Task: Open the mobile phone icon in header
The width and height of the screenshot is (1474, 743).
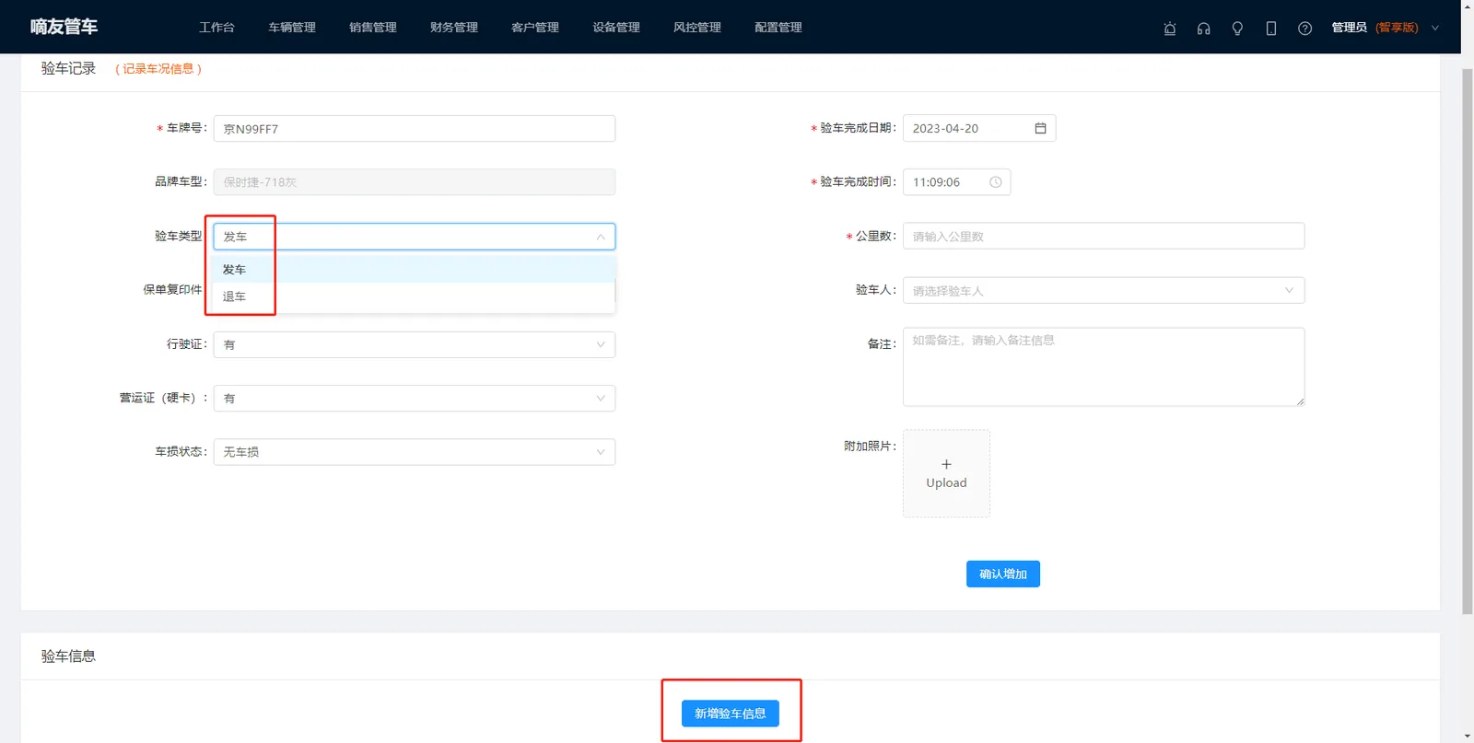Action: click(x=1271, y=29)
